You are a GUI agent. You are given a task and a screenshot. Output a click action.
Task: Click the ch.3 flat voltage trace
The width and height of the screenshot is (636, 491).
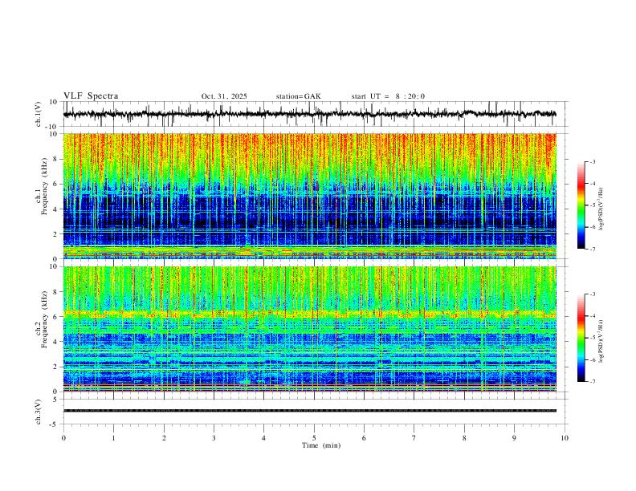click(x=309, y=411)
